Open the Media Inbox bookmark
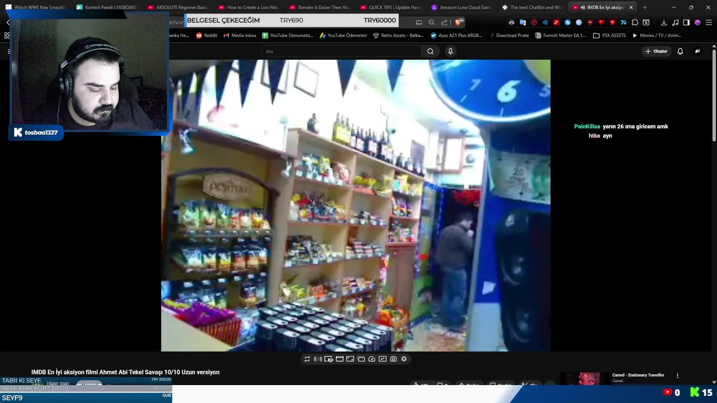 click(240, 35)
